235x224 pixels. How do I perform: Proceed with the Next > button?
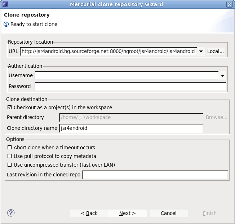pyautogui.click(x=128, y=213)
